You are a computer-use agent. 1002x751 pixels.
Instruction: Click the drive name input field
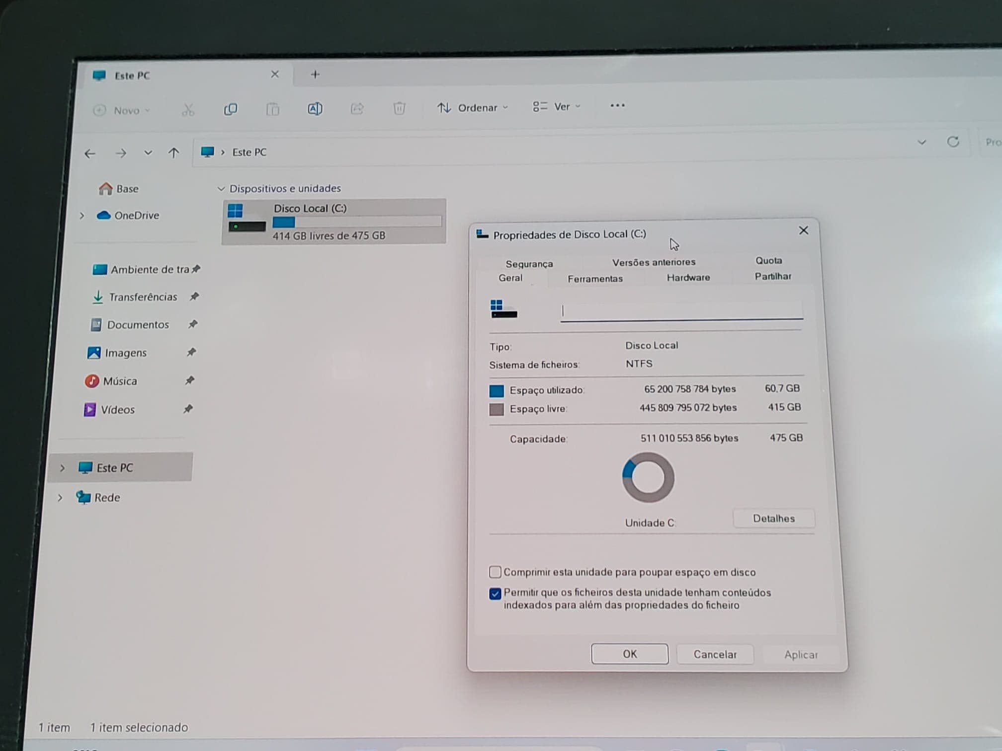(681, 311)
